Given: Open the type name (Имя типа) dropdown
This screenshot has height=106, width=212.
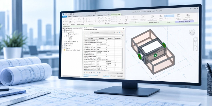Looking at the screenshot, I should tap(114, 32).
